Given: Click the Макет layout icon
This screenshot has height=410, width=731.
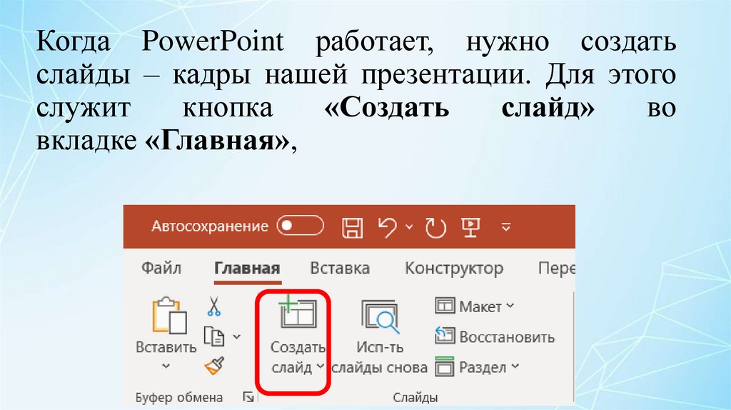Looking at the screenshot, I should (x=445, y=306).
